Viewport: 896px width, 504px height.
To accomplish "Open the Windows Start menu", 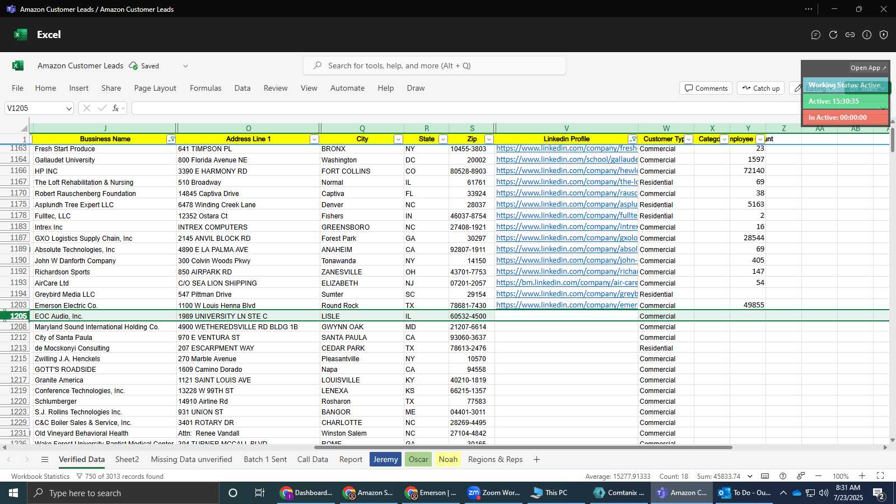I will tap(13, 493).
